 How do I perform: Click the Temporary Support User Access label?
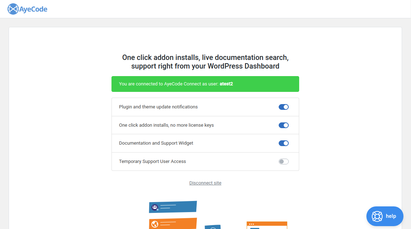coord(152,162)
